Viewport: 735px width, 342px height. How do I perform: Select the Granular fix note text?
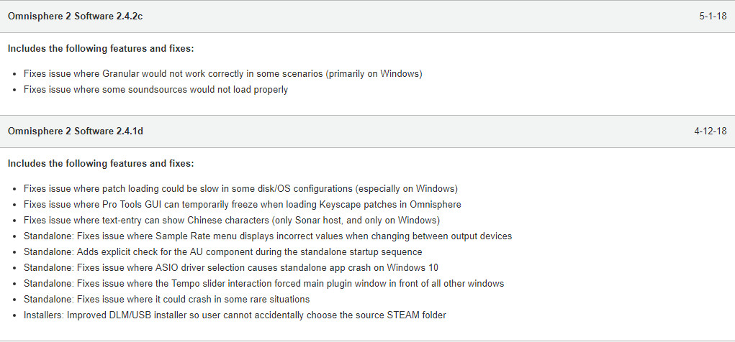[x=222, y=73]
